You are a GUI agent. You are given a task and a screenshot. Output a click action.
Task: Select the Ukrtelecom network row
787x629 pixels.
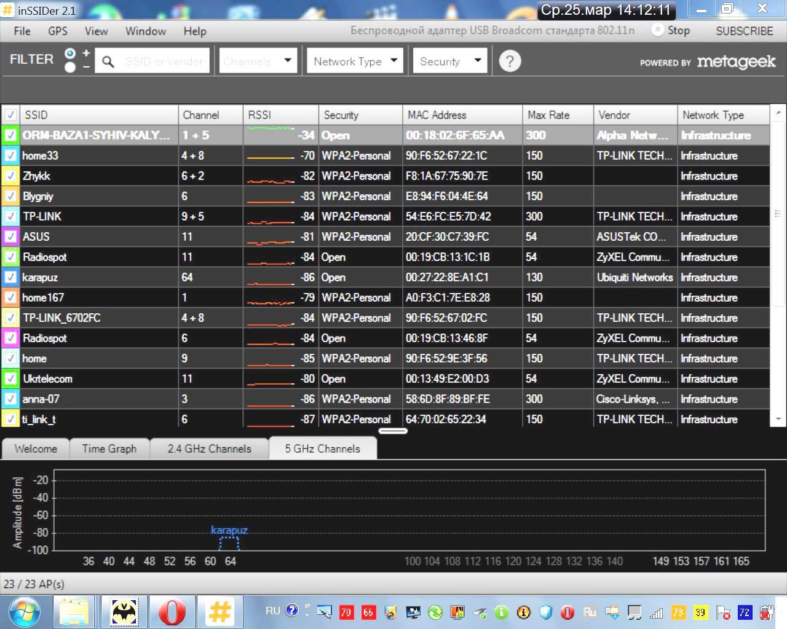click(x=386, y=378)
